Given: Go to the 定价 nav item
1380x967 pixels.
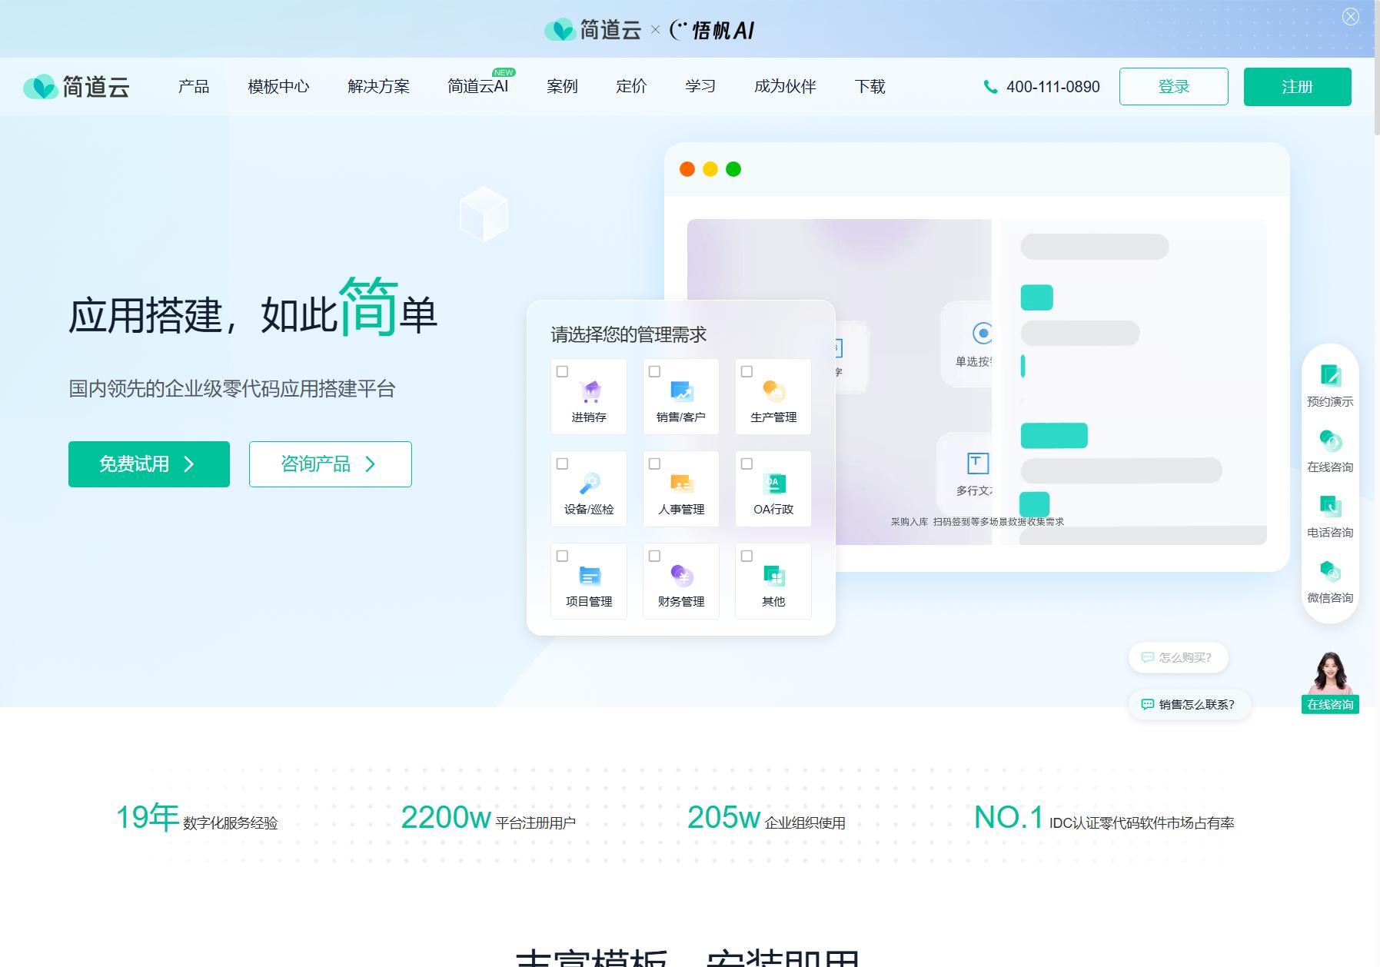Looking at the screenshot, I should 631,87.
